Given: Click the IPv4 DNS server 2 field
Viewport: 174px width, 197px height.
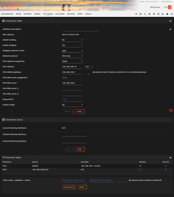Looking at the screenshot, I should [72, 89].
